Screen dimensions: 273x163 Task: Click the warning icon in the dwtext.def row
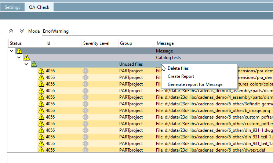click(41, 149)
